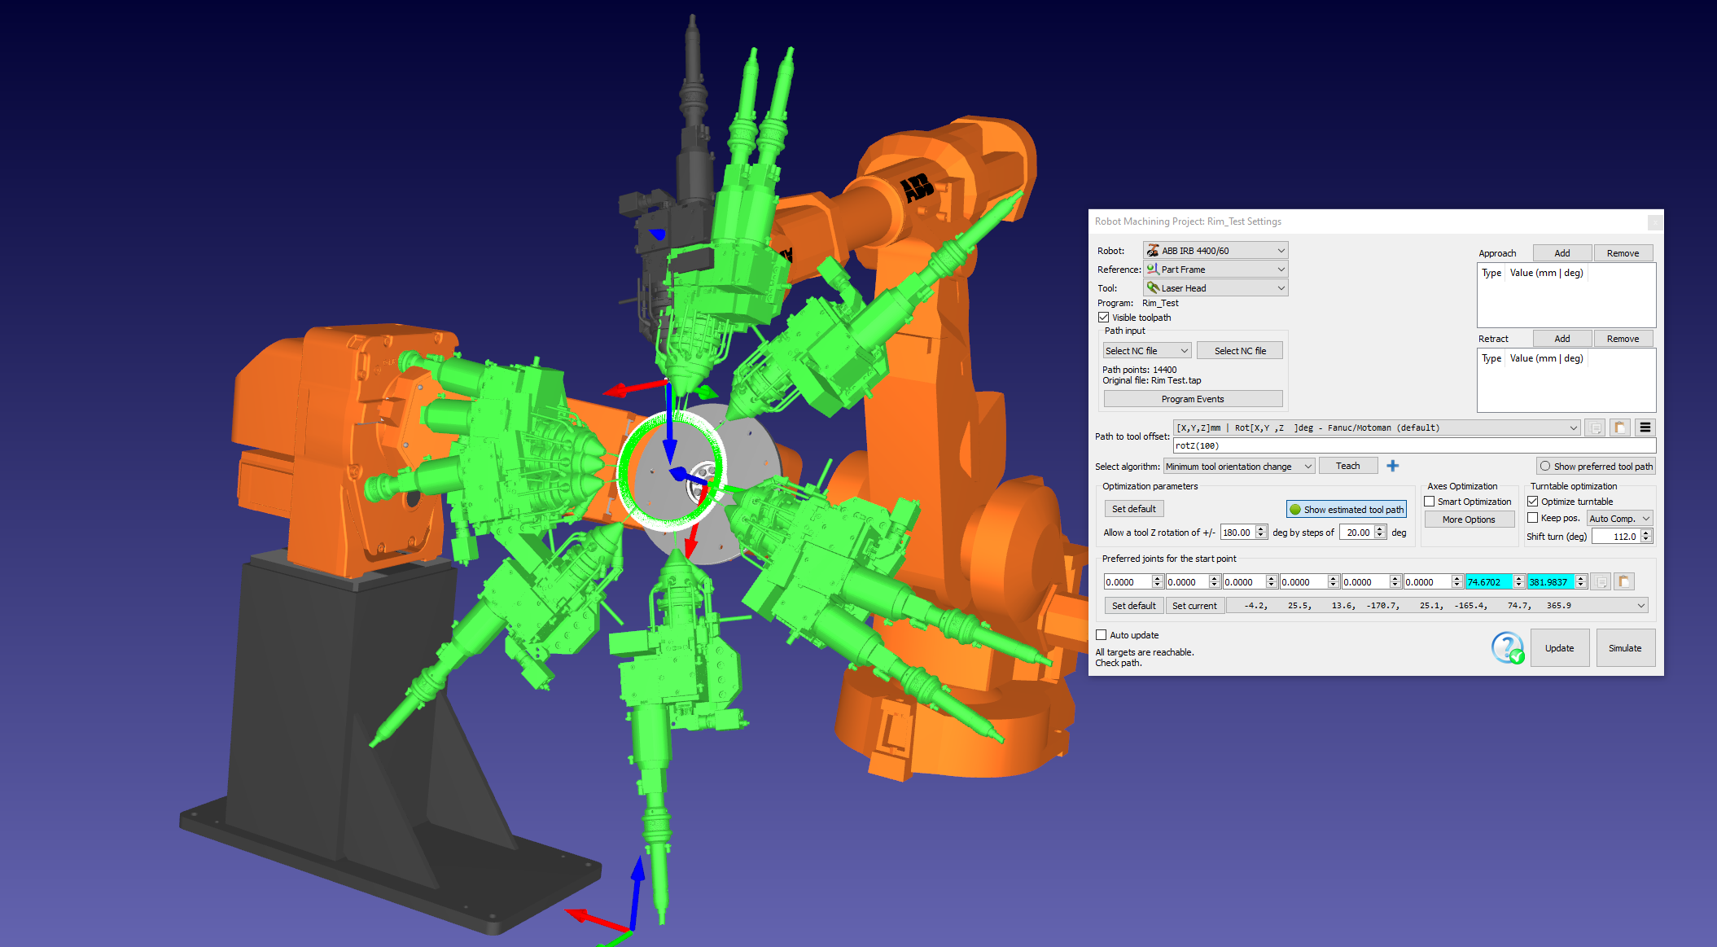Click the rotZ(100) path offset input field
Image resolution: width=1717 pixels, height=947 pixels.
click(x=1413, y=446)
